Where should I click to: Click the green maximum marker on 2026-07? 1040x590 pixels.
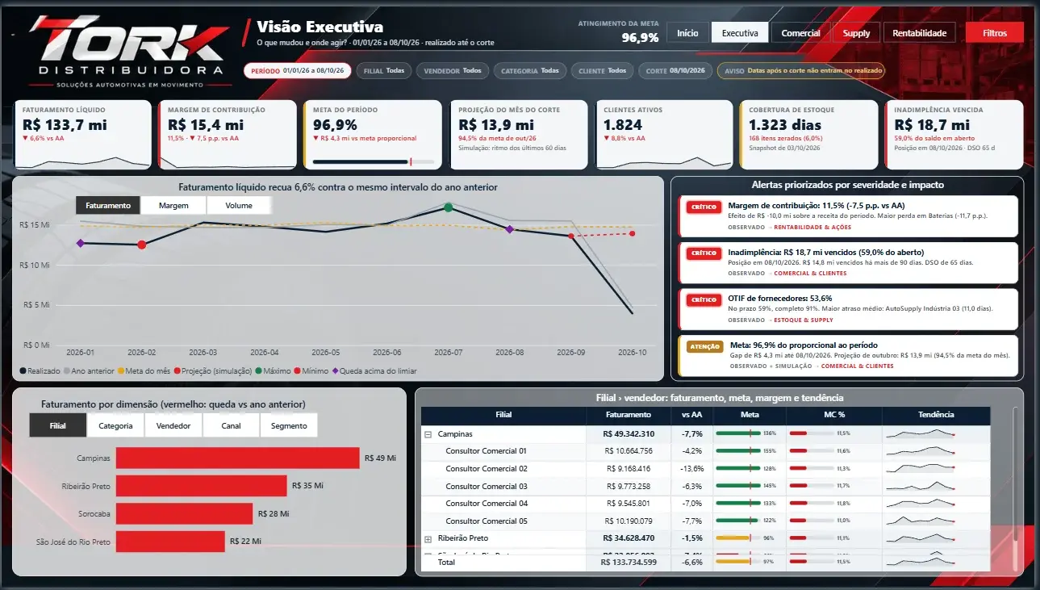click(449, 207)
